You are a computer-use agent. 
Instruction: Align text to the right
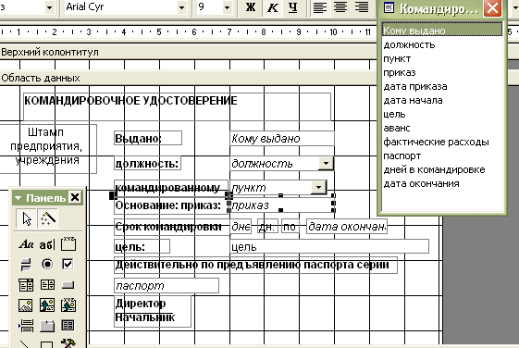pyautogui.click(x=362, y=7)
